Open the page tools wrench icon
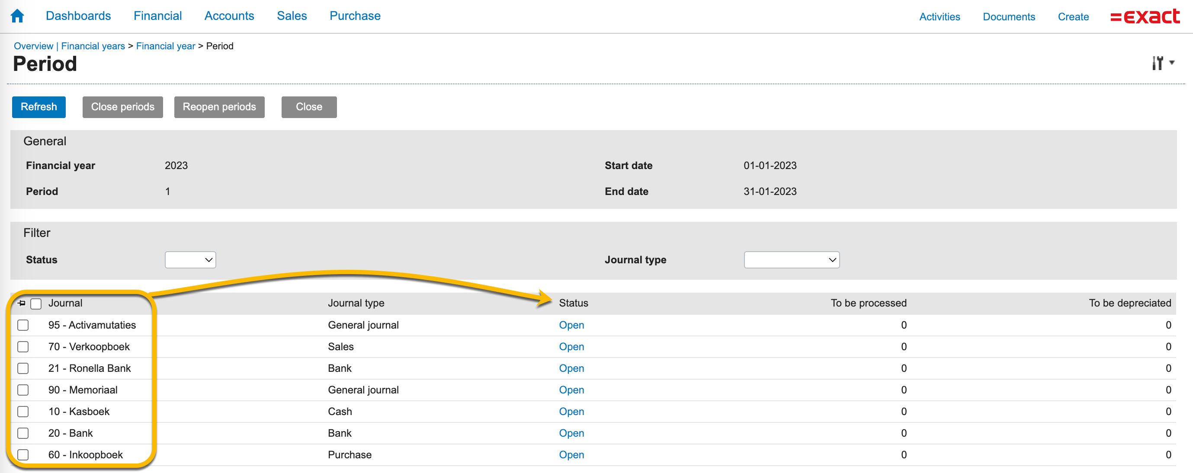Viewport: 1193px width, 473px height. click(x=1158, y=63)
